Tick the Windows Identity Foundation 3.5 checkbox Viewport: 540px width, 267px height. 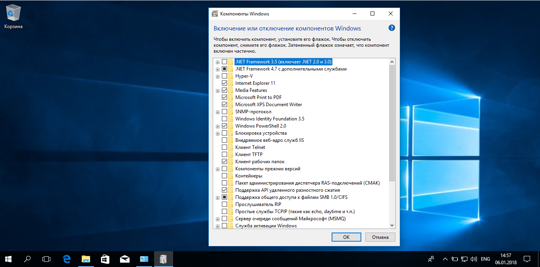pos(225,119)
